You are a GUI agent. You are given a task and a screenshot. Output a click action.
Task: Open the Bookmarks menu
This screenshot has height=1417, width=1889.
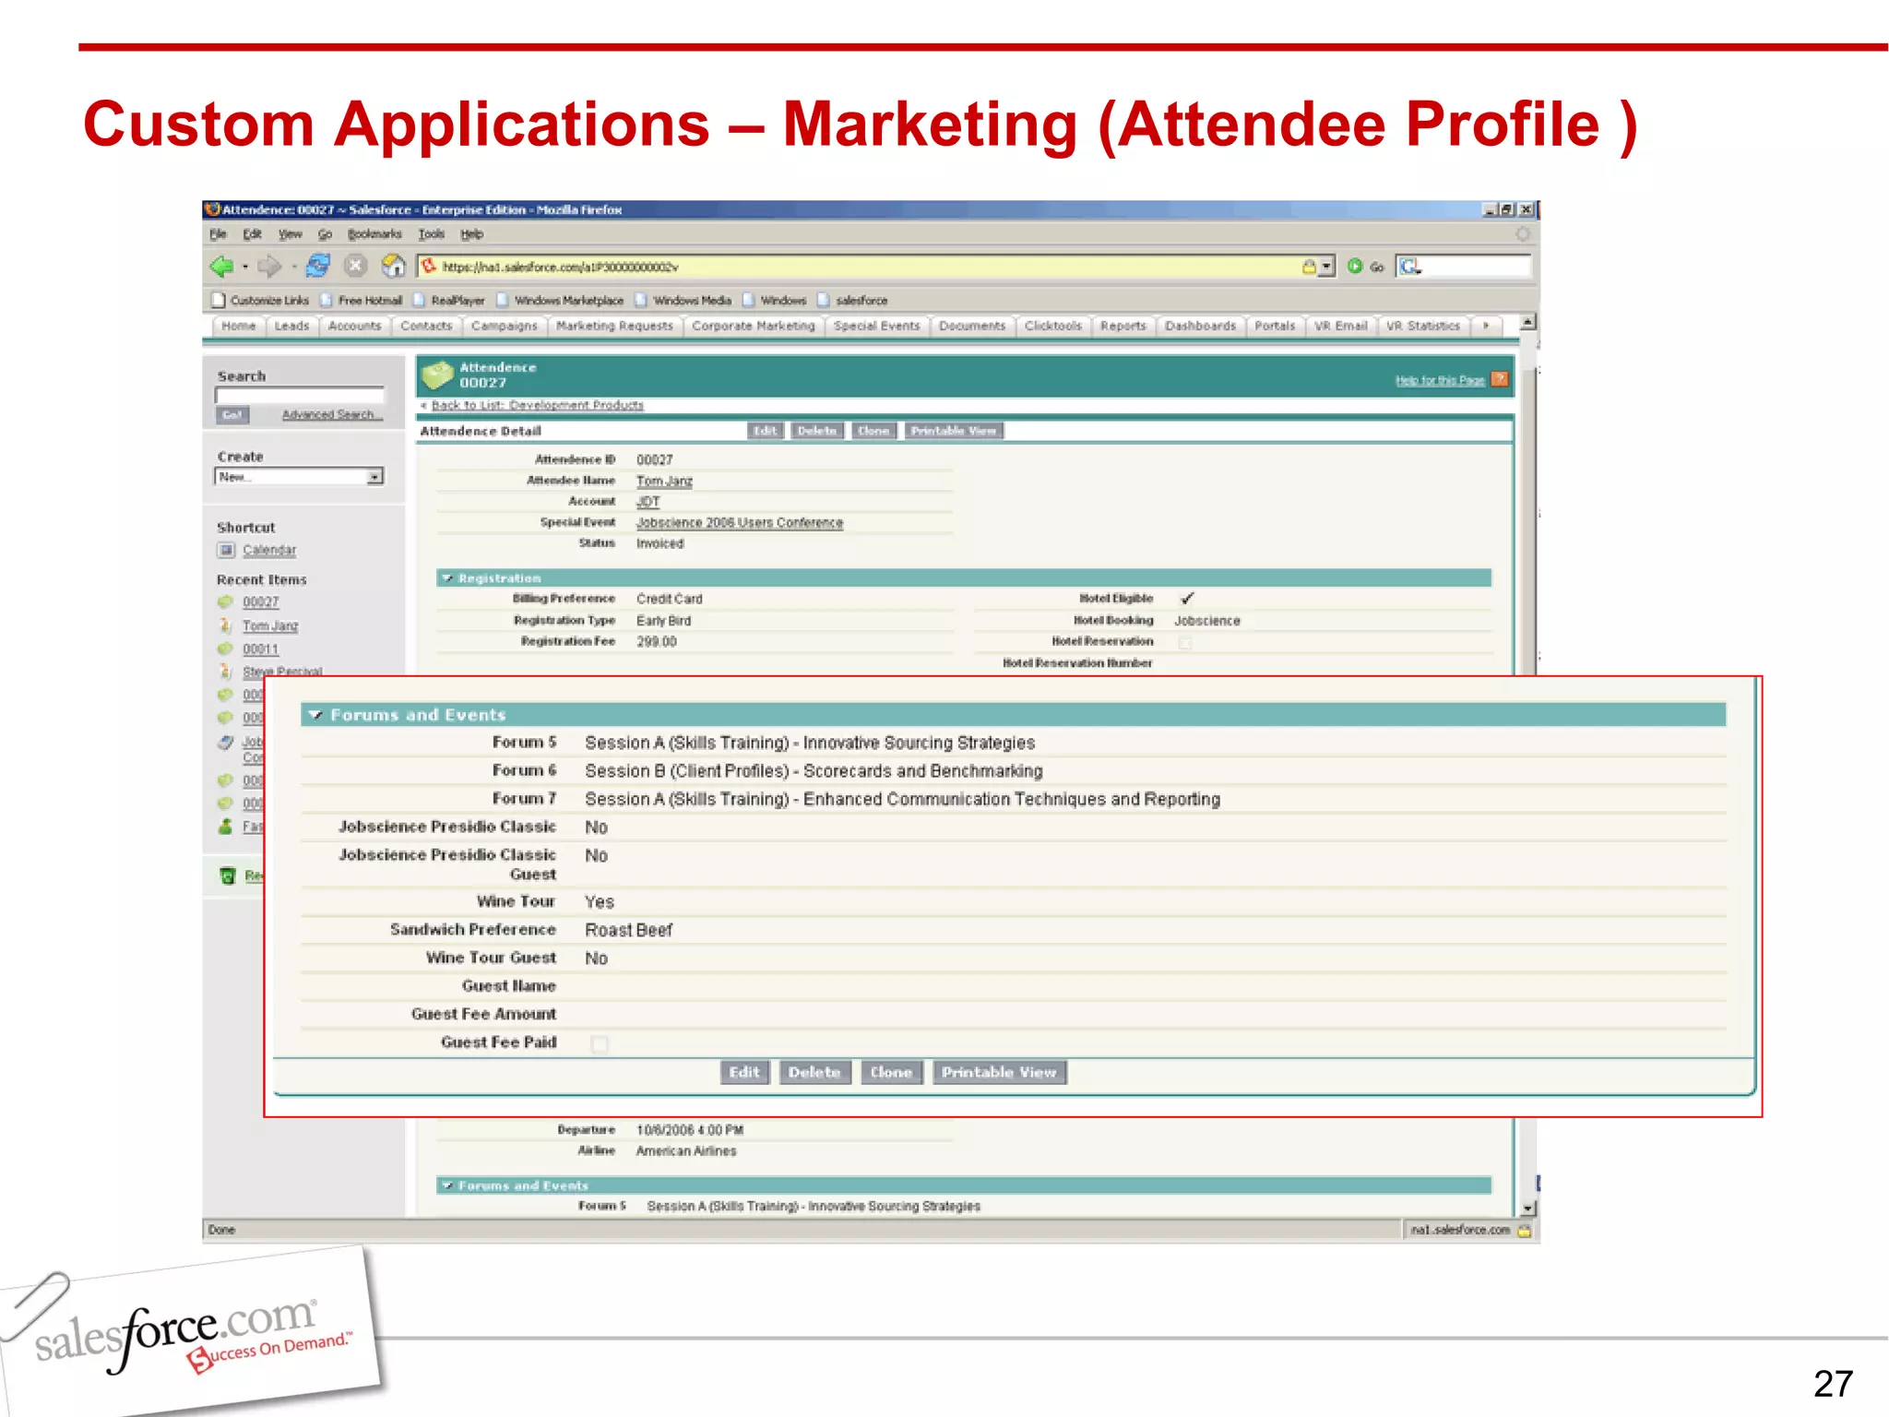(x=374, y=234)
